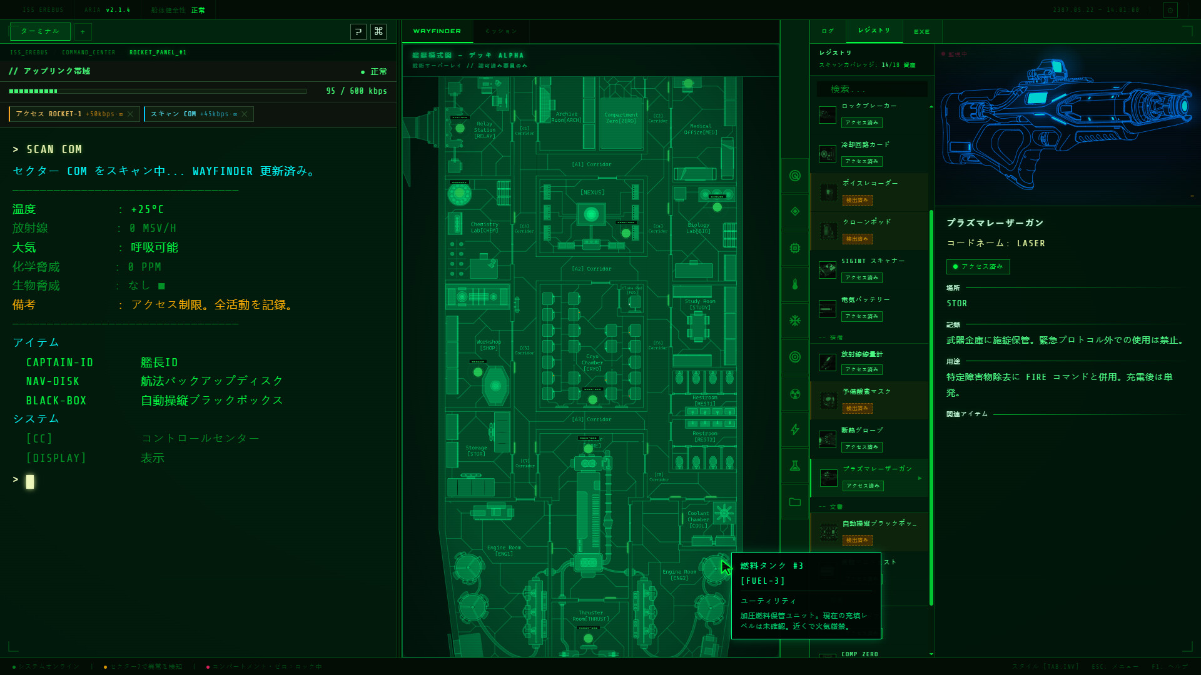1201x675 pixels.
Task: Select 自動操縦ブラックボックス document entry
Action: pos(869,532)
